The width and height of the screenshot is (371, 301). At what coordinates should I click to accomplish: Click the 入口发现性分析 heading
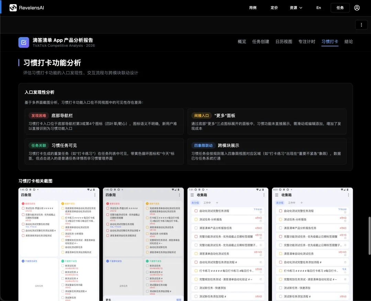(x=40, y=92)
